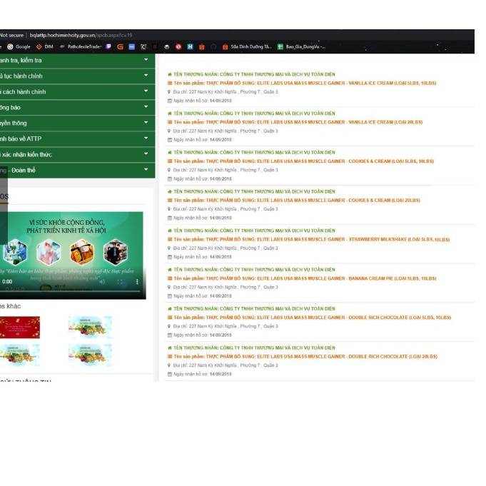The width and height of the screenshot is (486, 486).
Task: Open the blue H bookmark icon
Action: 190,47
